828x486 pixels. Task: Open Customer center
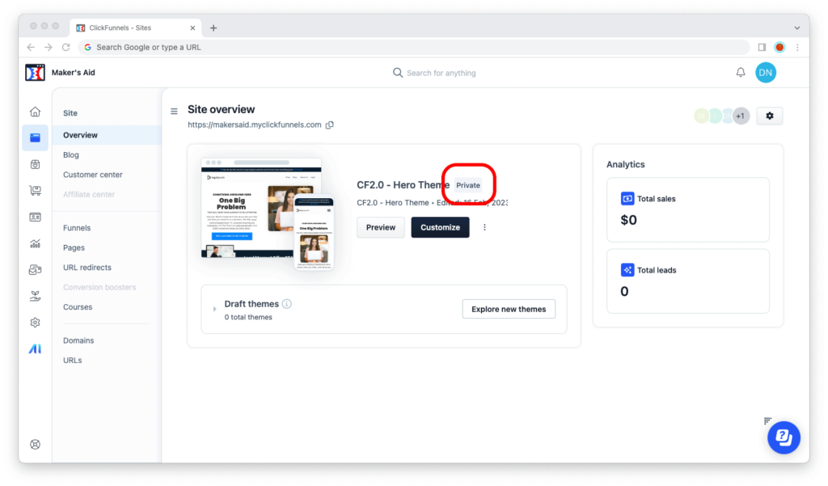pos(92,175)
